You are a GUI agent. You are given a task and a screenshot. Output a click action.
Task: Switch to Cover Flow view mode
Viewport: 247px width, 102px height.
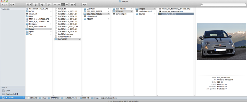click(x=67, y=5)
